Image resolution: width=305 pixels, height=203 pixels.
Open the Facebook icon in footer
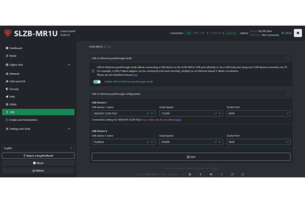point(201,174)
